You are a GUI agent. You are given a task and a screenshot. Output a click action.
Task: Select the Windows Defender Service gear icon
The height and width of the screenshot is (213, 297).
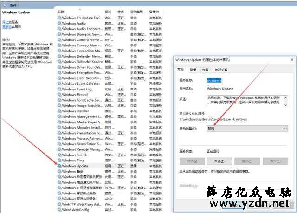(59, 62)
